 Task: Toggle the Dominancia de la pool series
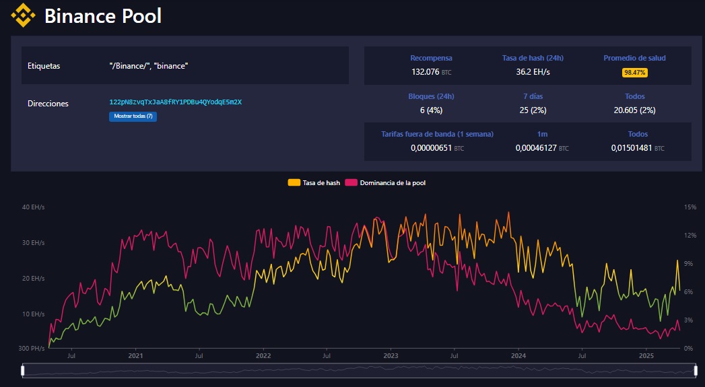[393, 182]
